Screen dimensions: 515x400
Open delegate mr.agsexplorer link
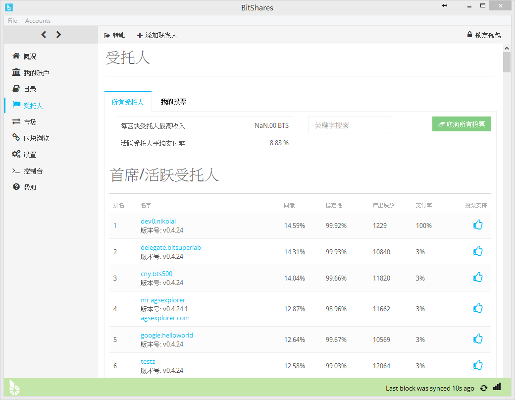point(163,300)
